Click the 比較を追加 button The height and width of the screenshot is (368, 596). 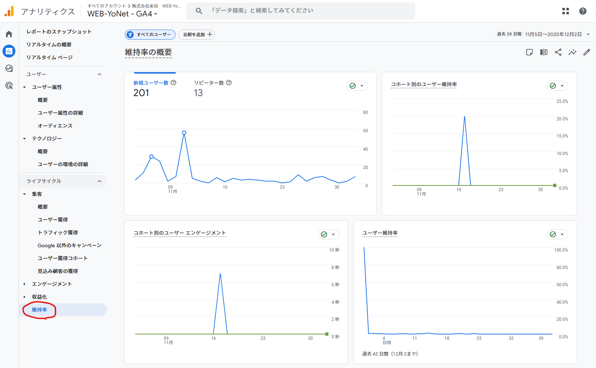tap(197, 35)
